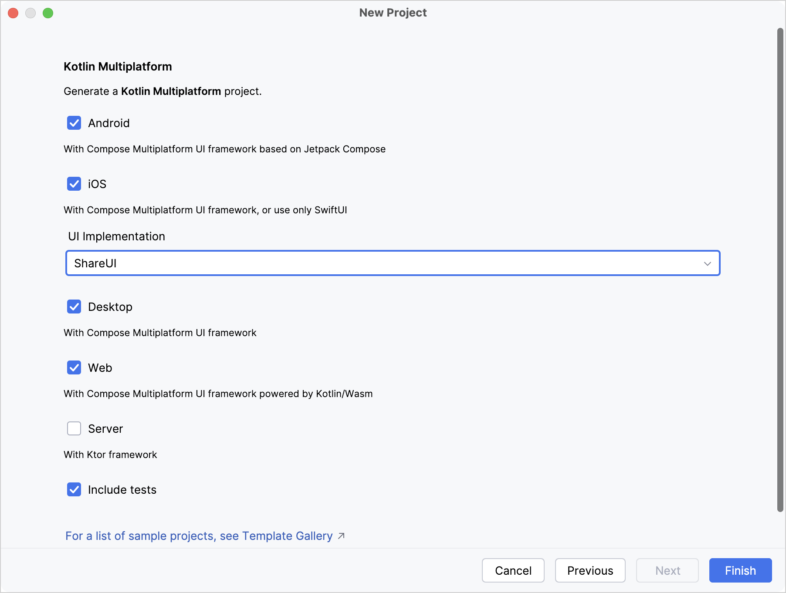Image resolution: width=786 pixels, height=593 pixels.
Task: Click the ShareUI dropdown chevron
Action: point(708,263)
